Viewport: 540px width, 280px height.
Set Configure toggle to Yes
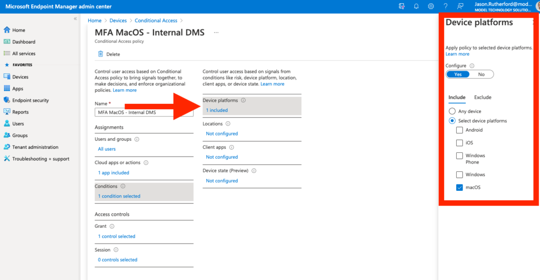[x=458, y=74]
